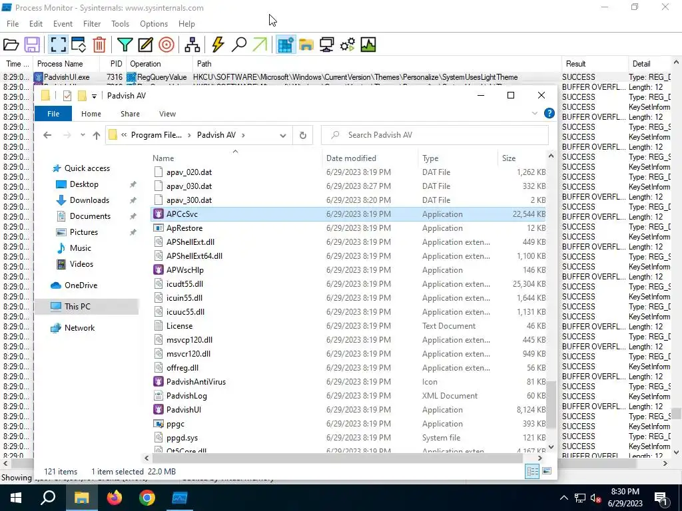Open a capture file in Process Monitor toolbar
Screen dimensions: 682x511
11,45
